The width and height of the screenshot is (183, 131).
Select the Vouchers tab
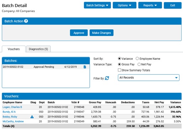tap(14, 49)
